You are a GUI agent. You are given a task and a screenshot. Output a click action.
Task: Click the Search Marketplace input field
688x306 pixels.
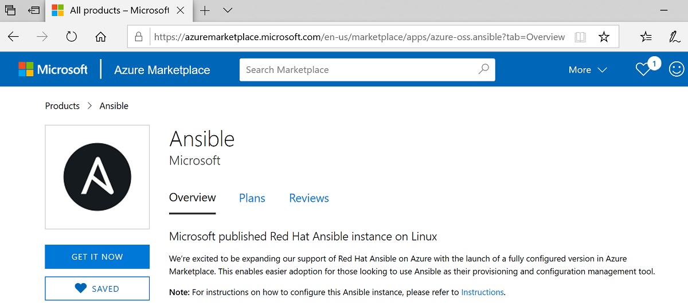(x=355, y=70)
